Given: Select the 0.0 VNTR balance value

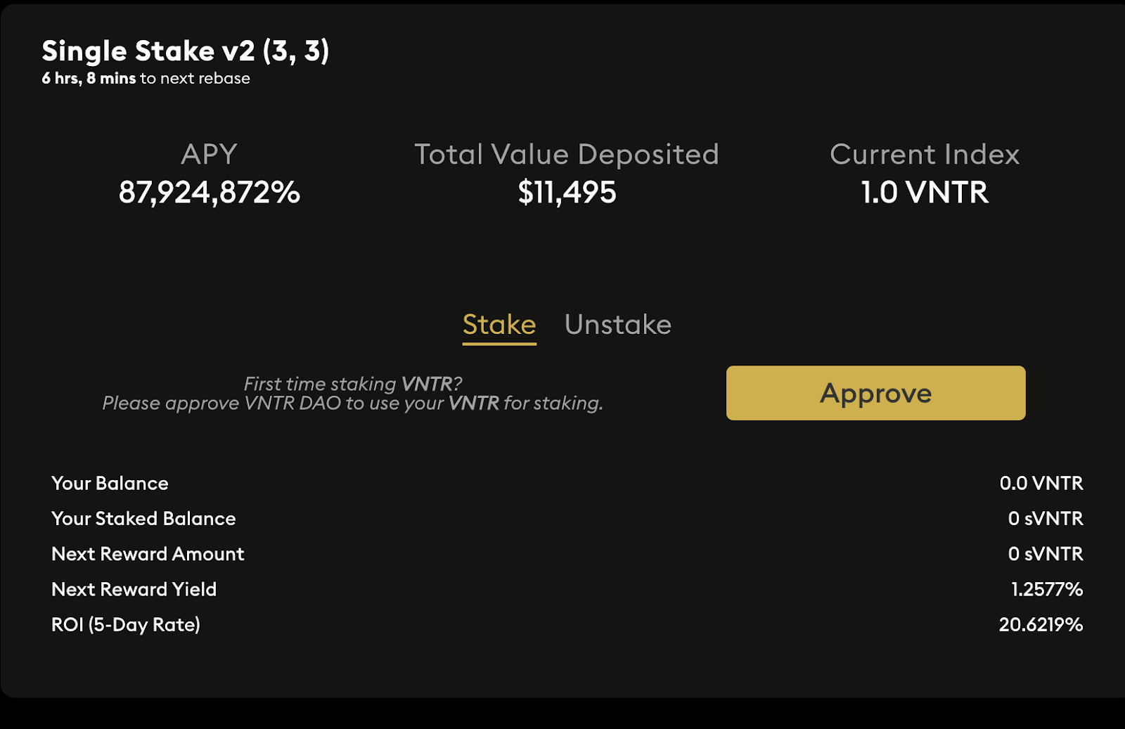Looking at the screenshot, I should [x=1041, y=484].
